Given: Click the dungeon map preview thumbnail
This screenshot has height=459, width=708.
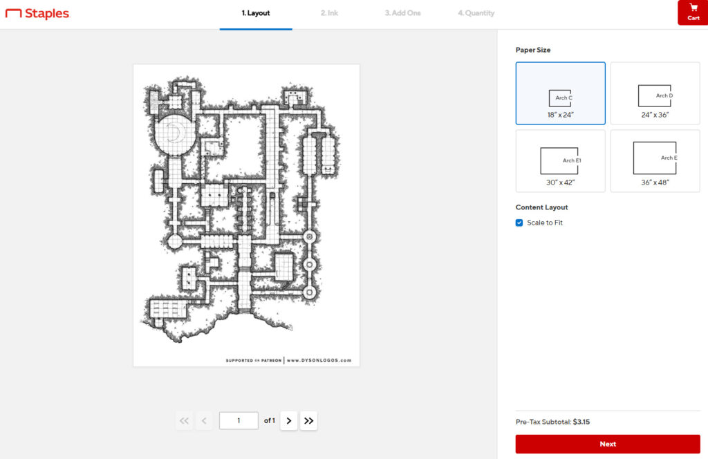Looking at the screenshot, I should tap(247, 215).
